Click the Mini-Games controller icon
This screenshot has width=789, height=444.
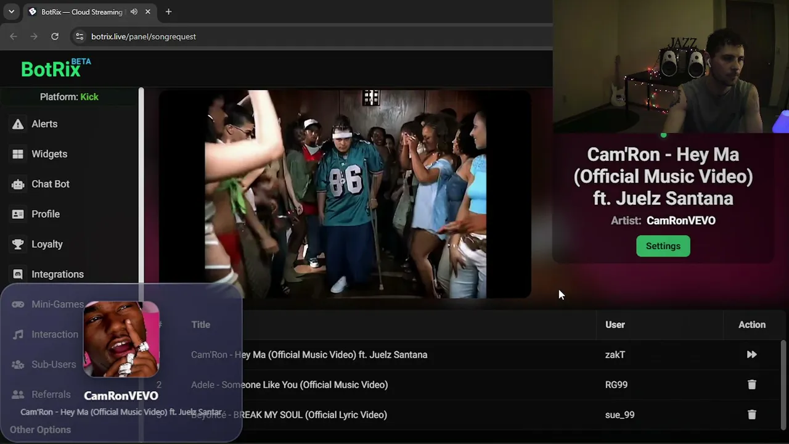click(x=18, y=304)
